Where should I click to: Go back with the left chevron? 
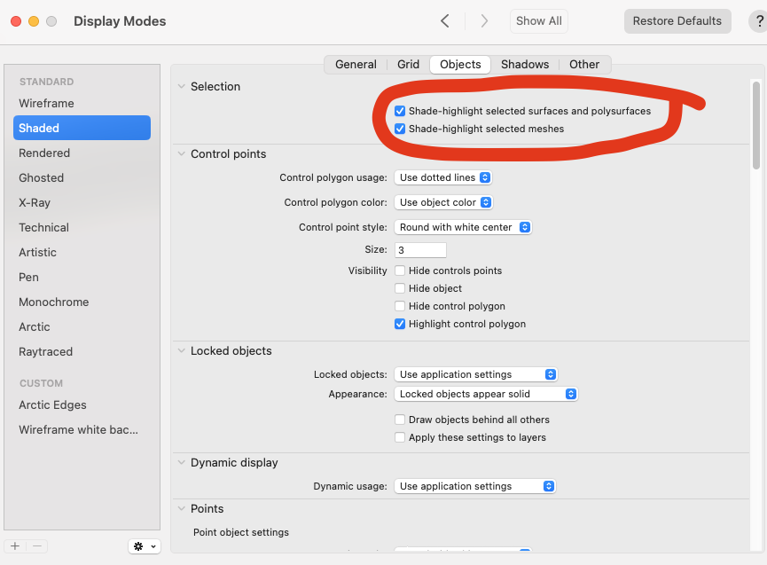pos(445,21)
